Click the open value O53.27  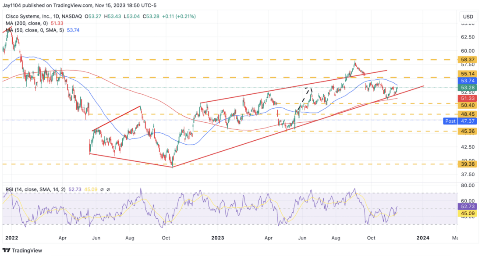pyautogui.click(x=93, y=16)
